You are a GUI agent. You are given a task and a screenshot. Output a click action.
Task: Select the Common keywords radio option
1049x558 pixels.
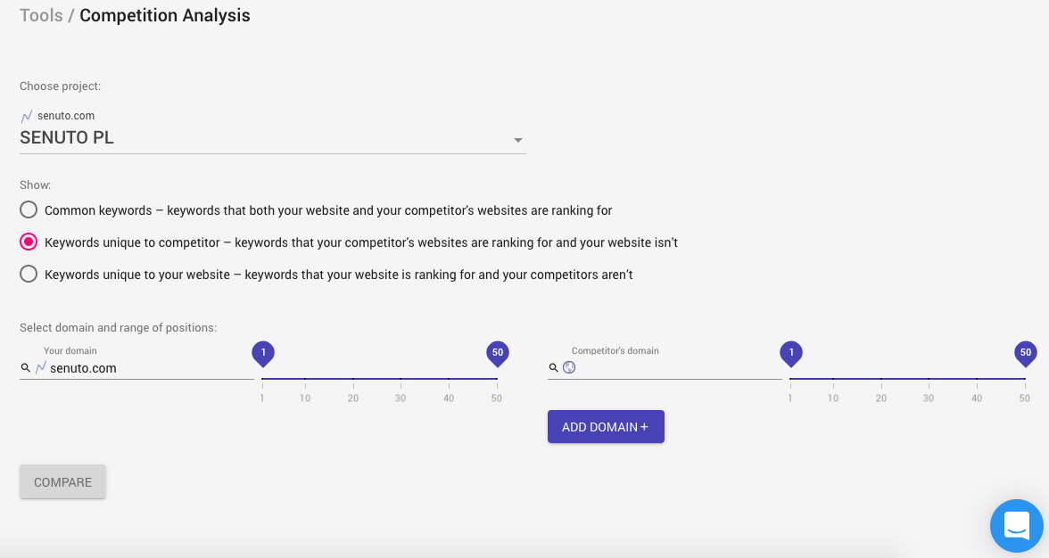(x=29, y=210)
